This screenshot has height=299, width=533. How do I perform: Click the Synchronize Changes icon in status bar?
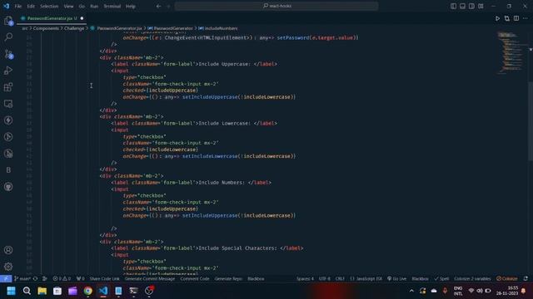click(x=35, y=279)
